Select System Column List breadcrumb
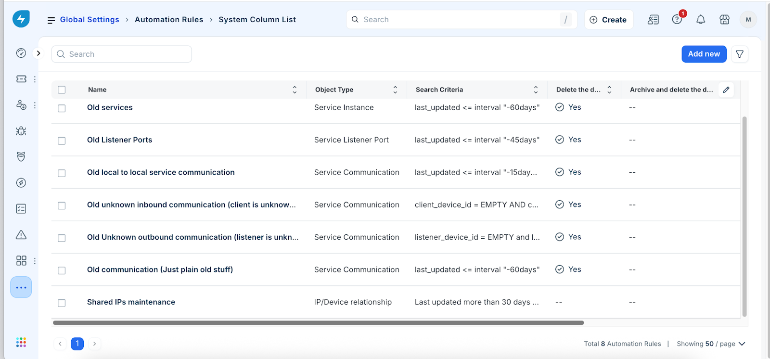The image size is (770, 359). click(257, 20)
